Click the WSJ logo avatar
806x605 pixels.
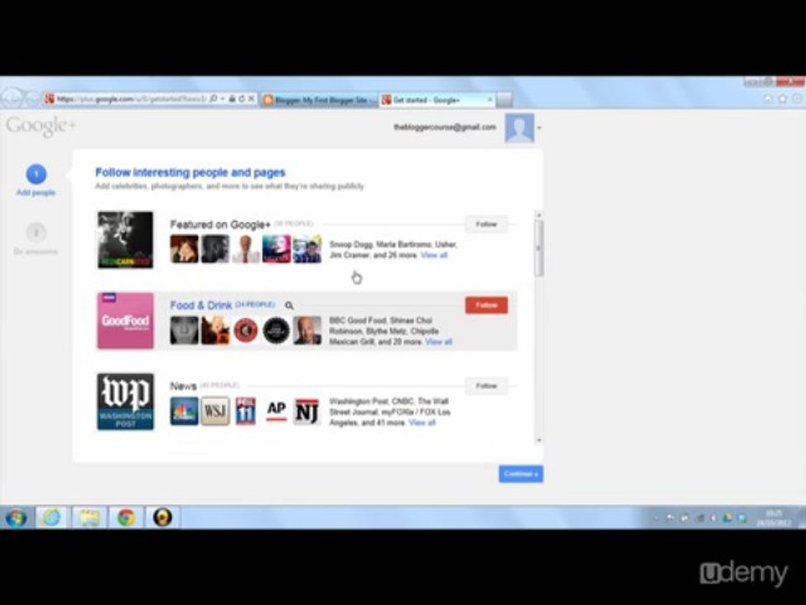pyautogui.click(x=215, y=411)
